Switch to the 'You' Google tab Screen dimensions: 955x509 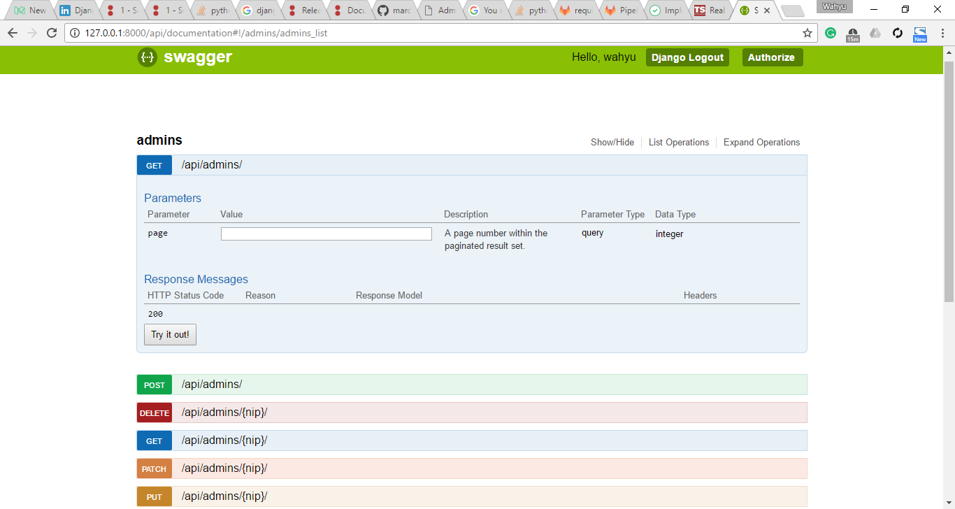pyautogui.click(x=485, y=10)
